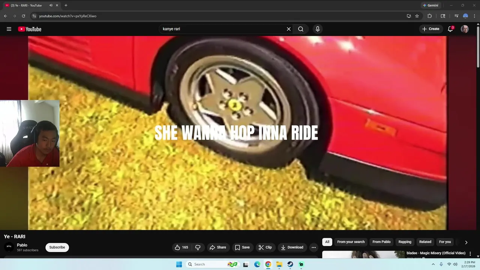
Task: Close the Ye - RARI tab
Action: [x=57, y=5]
